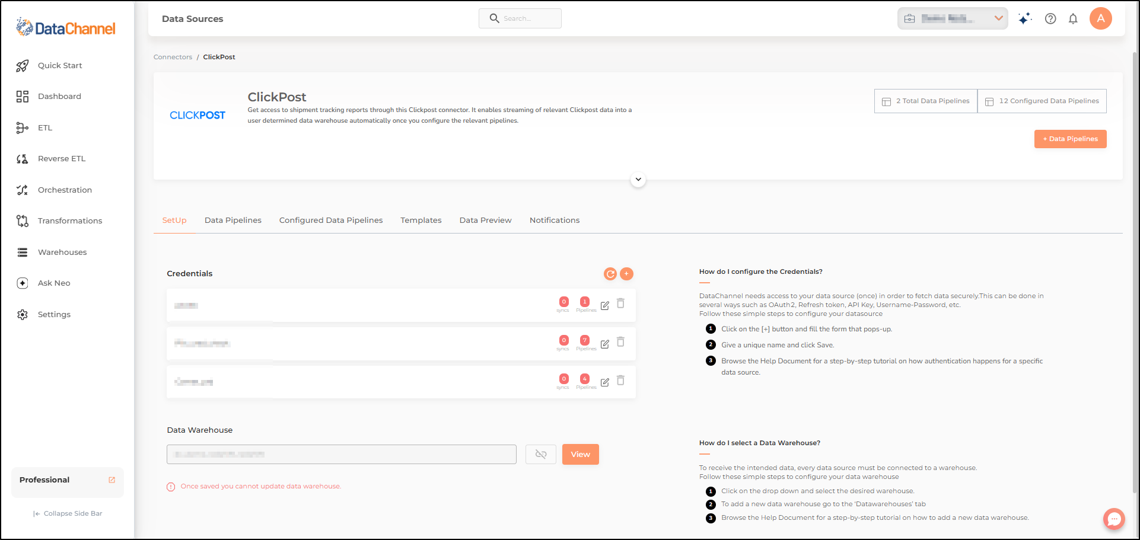Refresh the credentials list
The image size is (1140, 540).
point(610,274)
